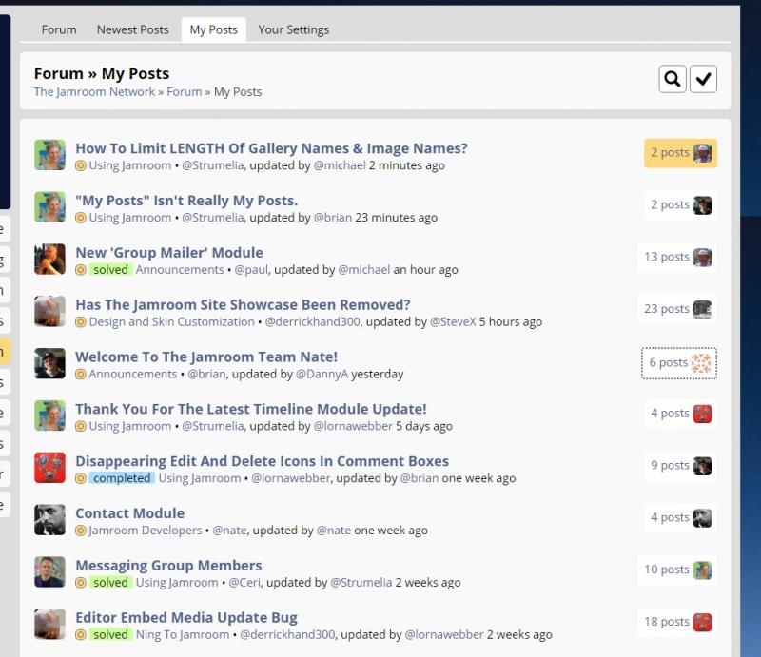Click the checkmark icon button
Image resolution: width=761 pixels, height=657 pixels.
pos(703,80)
